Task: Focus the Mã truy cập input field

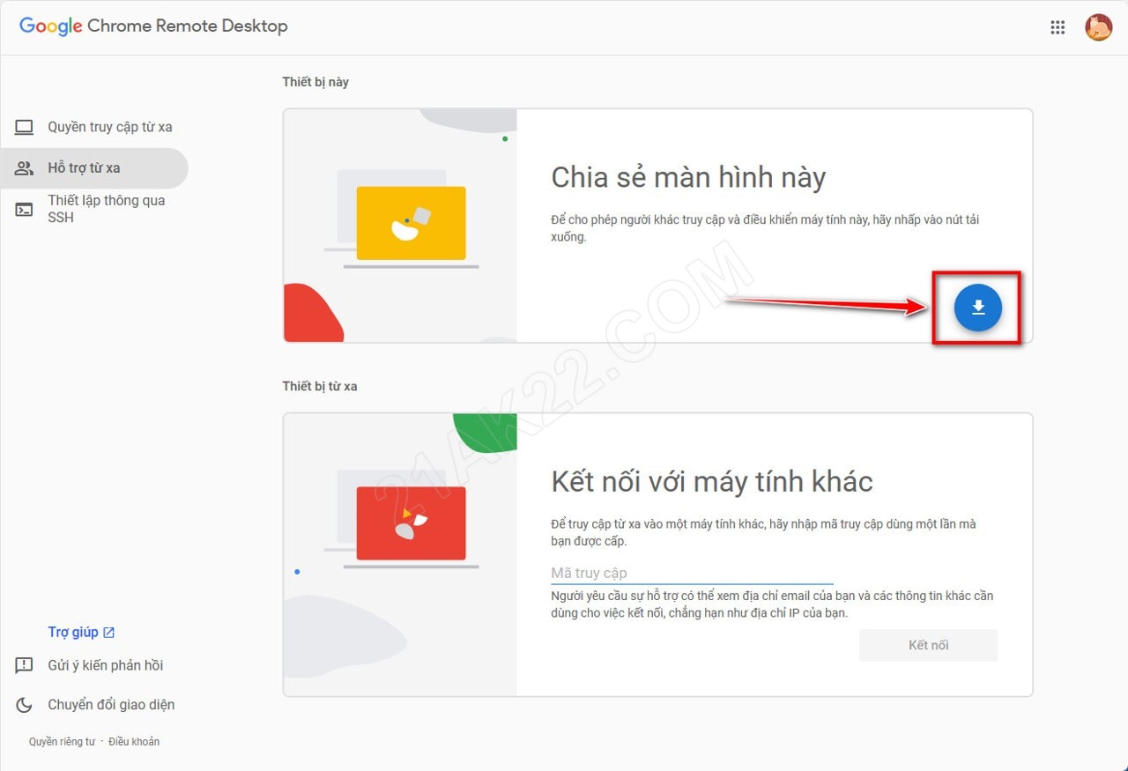Action: (x=692, y=573)
